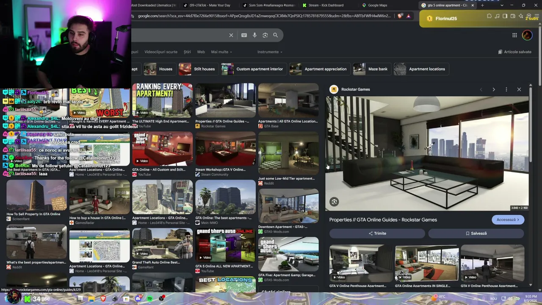Search inside image with Lens icon
This screenshot has width=542, height=305.
coord(334,202)
